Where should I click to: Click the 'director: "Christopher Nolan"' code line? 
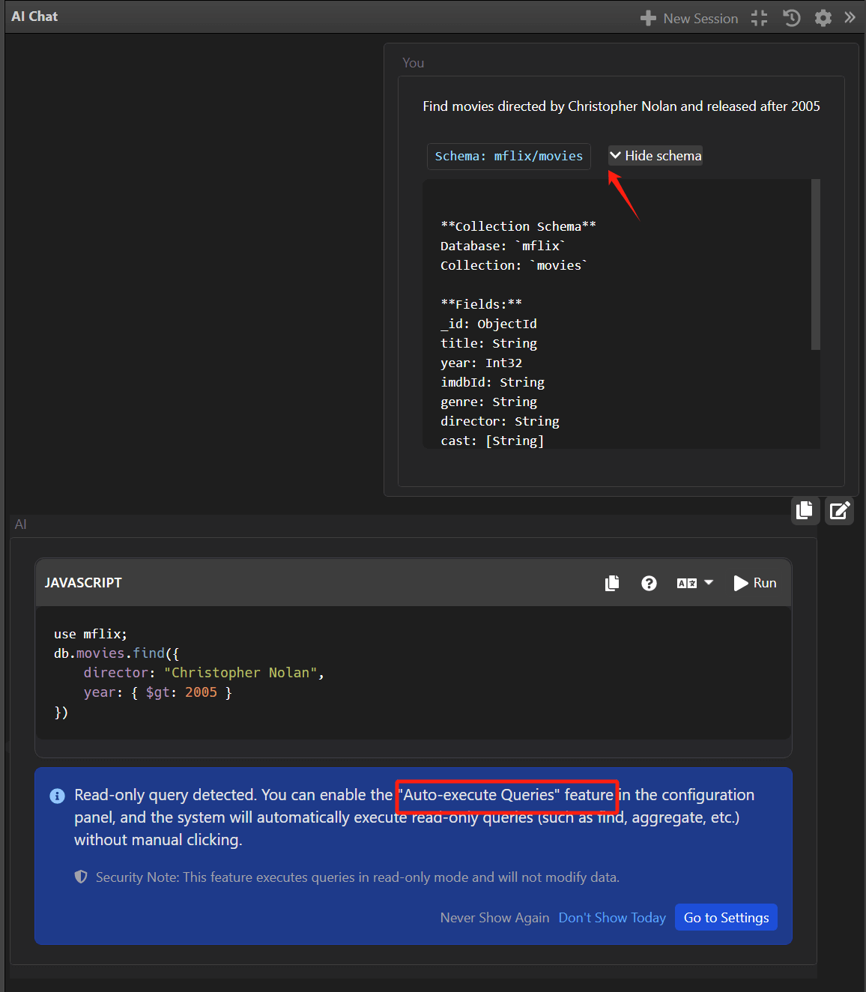coord(204,673)
